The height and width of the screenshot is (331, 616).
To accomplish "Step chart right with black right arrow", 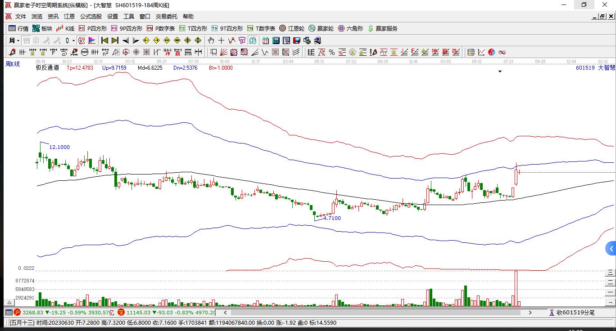I will (136, 40).
